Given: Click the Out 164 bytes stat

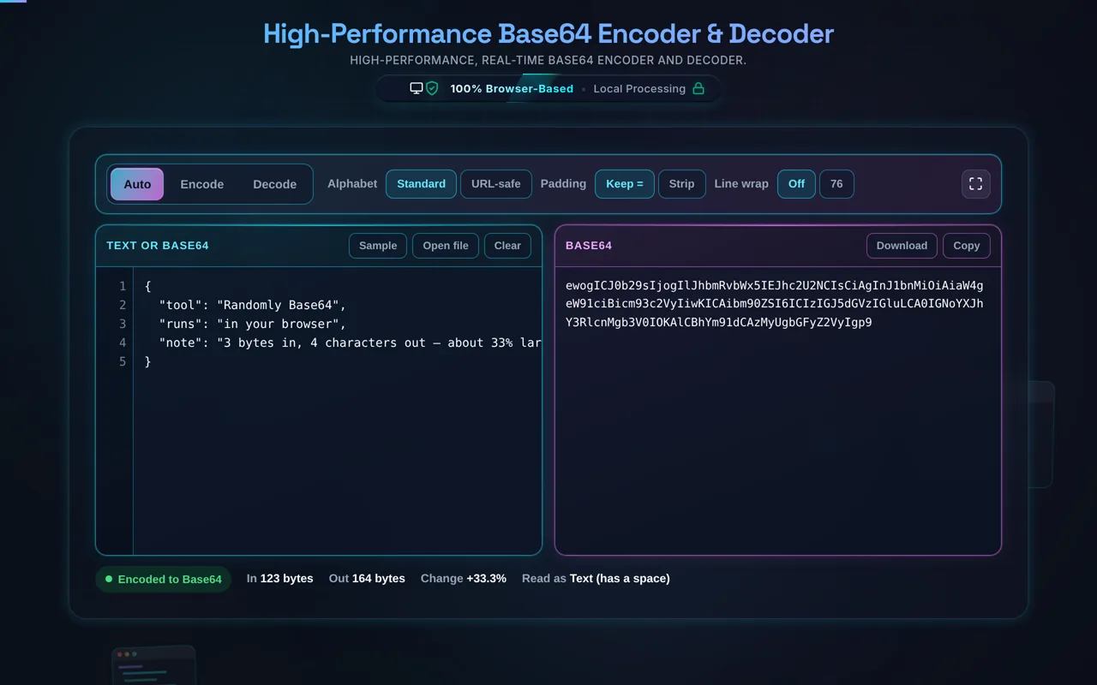Looking at the screenshot, I should [x=367, y=579].
